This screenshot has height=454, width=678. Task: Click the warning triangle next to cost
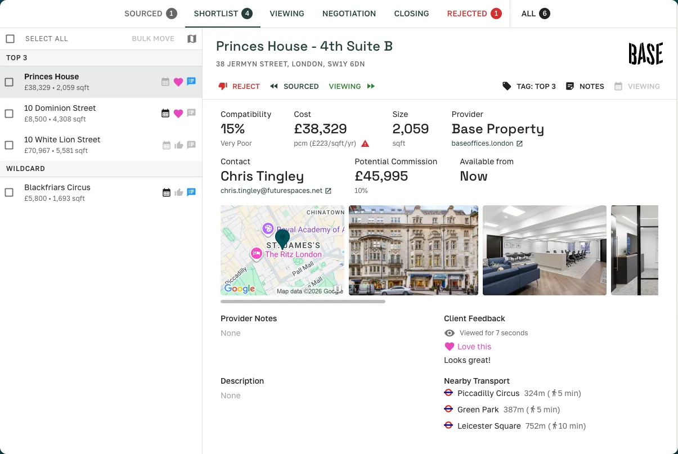365,143
